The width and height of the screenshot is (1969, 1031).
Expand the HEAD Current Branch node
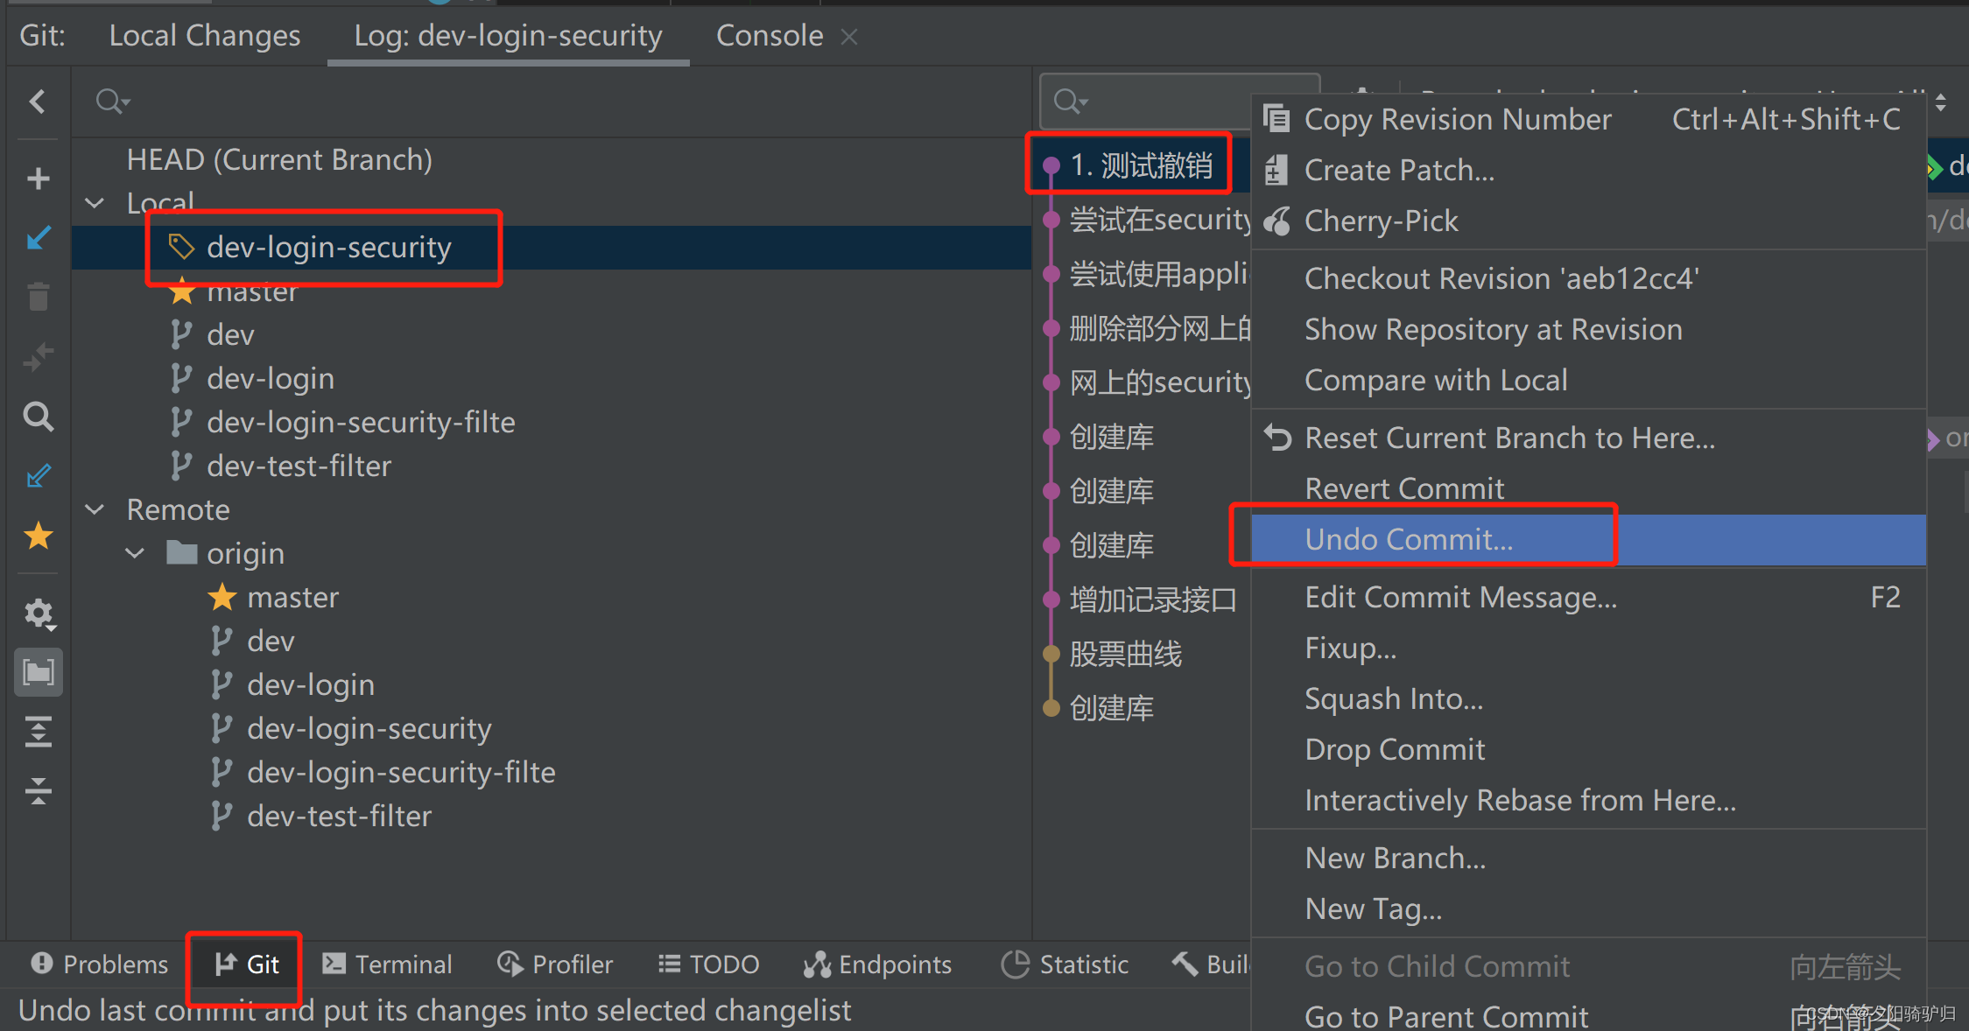104,158
